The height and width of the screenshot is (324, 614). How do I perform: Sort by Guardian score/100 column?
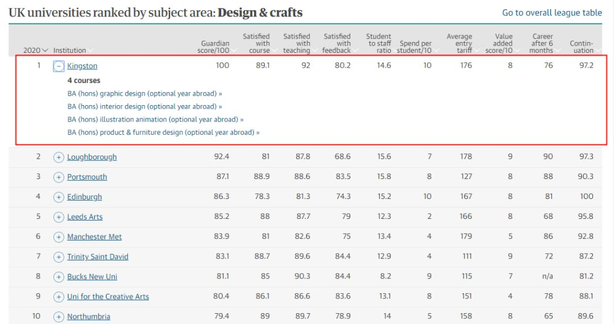click(x=217, y=47)
